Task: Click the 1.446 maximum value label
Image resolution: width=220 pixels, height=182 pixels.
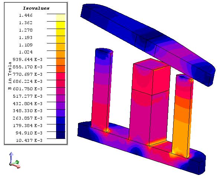Action: (26, 15)
